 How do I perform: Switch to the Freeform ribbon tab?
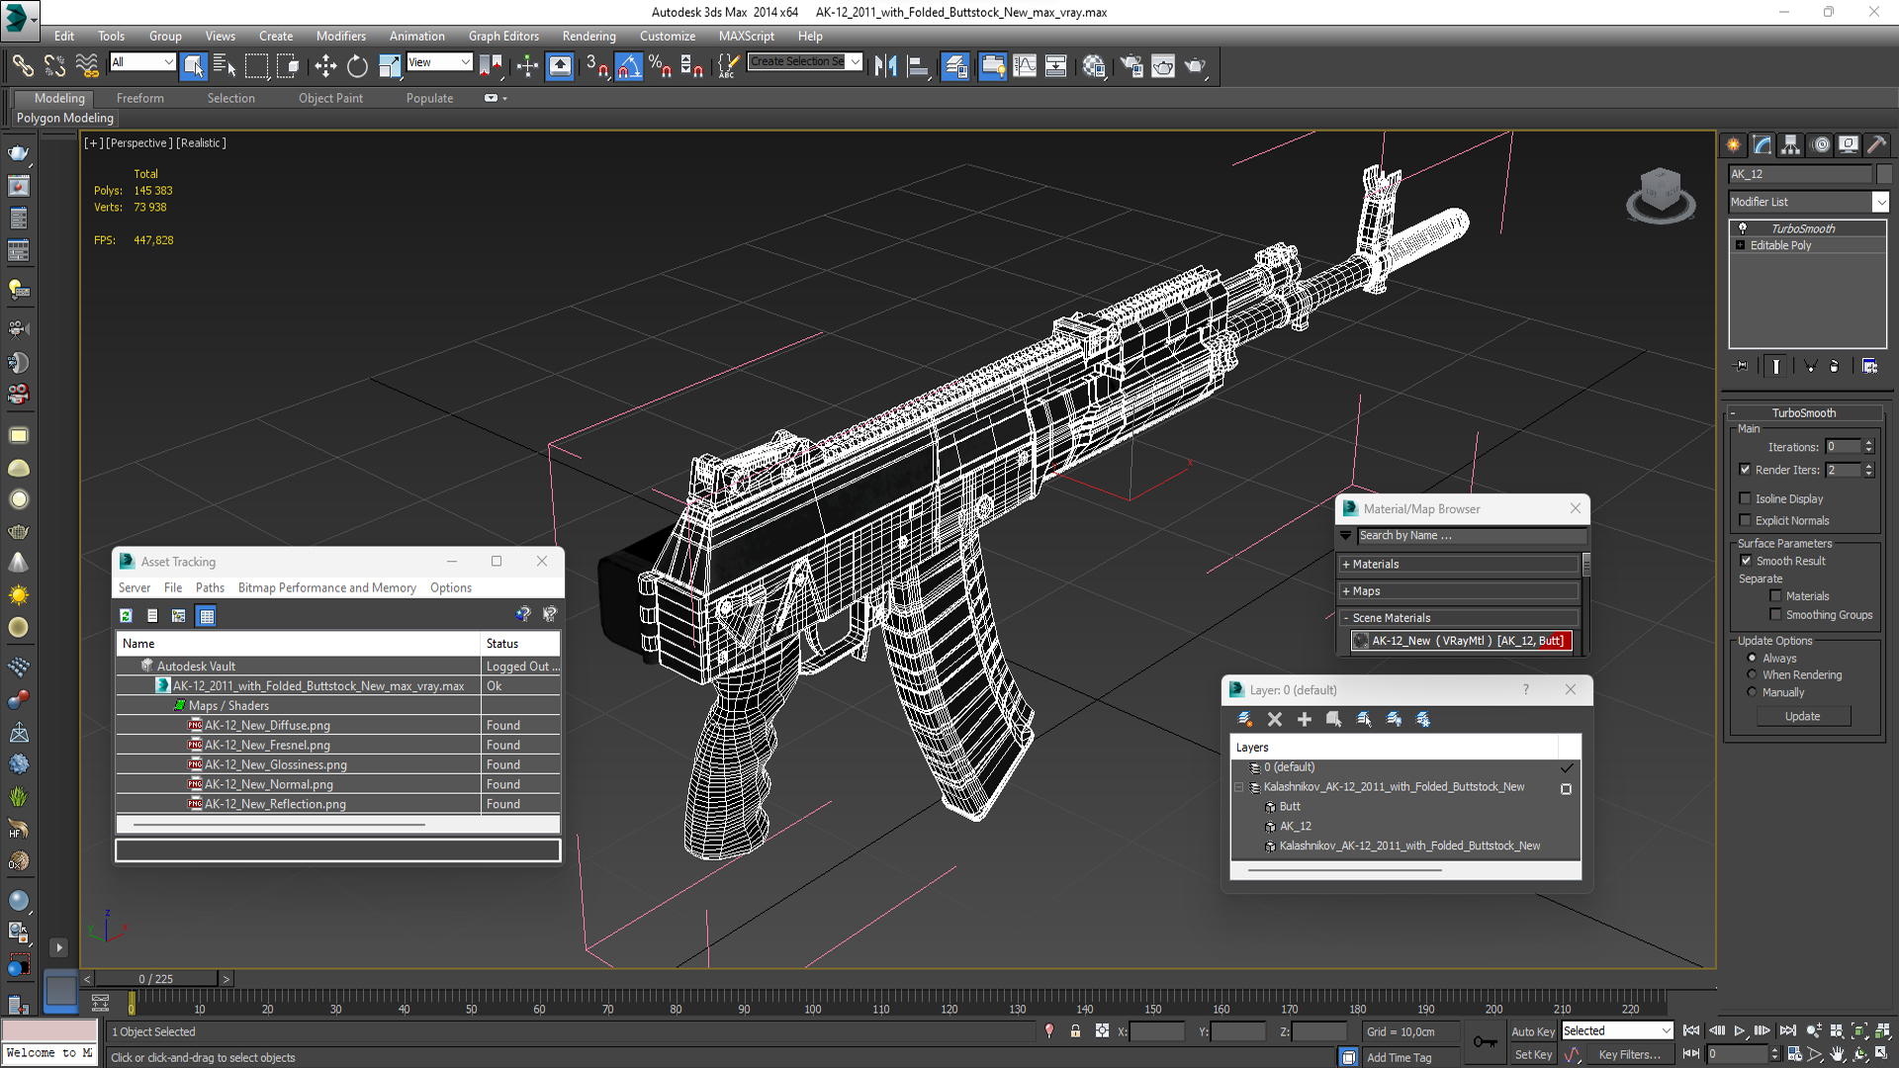tap(139, 98)
